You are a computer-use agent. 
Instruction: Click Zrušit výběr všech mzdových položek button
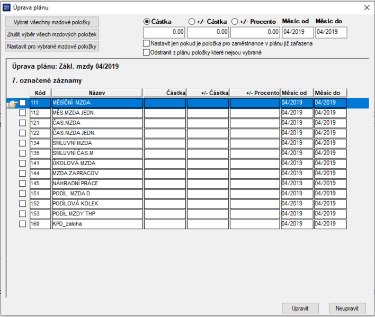click(x=52, y=34)
